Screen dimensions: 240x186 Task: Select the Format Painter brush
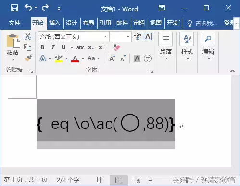[28, 58]
